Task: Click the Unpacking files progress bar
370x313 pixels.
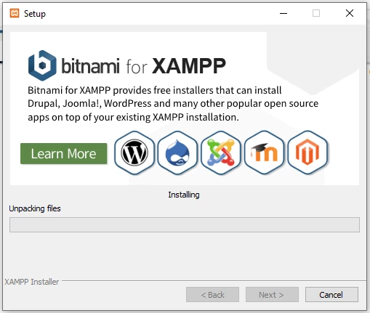Action: [x=185, y=224]
